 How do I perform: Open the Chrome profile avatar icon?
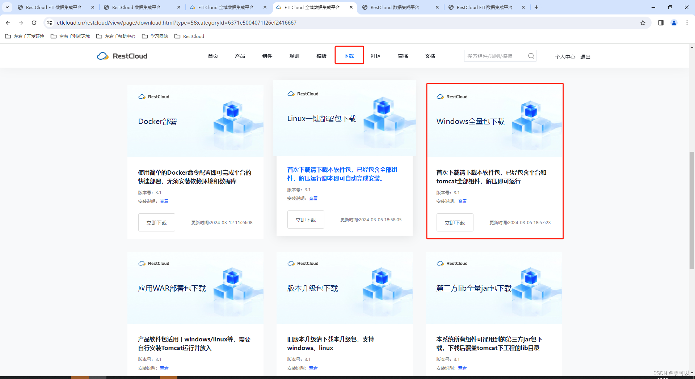point(674,22)
